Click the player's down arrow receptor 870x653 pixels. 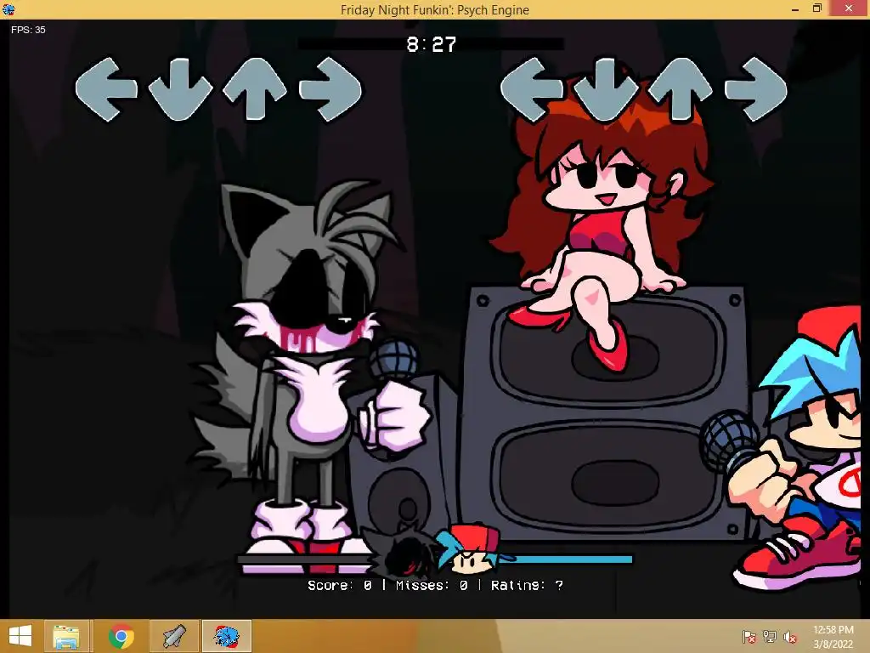pyautogui.click(x=606, y=90)
